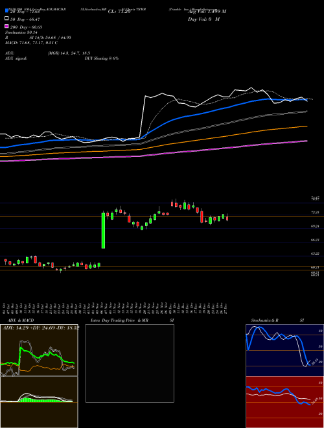Click the 'BUY Slowing @ 6%' signal text
The width and height of the screenshot is (324, 428).
102,58
